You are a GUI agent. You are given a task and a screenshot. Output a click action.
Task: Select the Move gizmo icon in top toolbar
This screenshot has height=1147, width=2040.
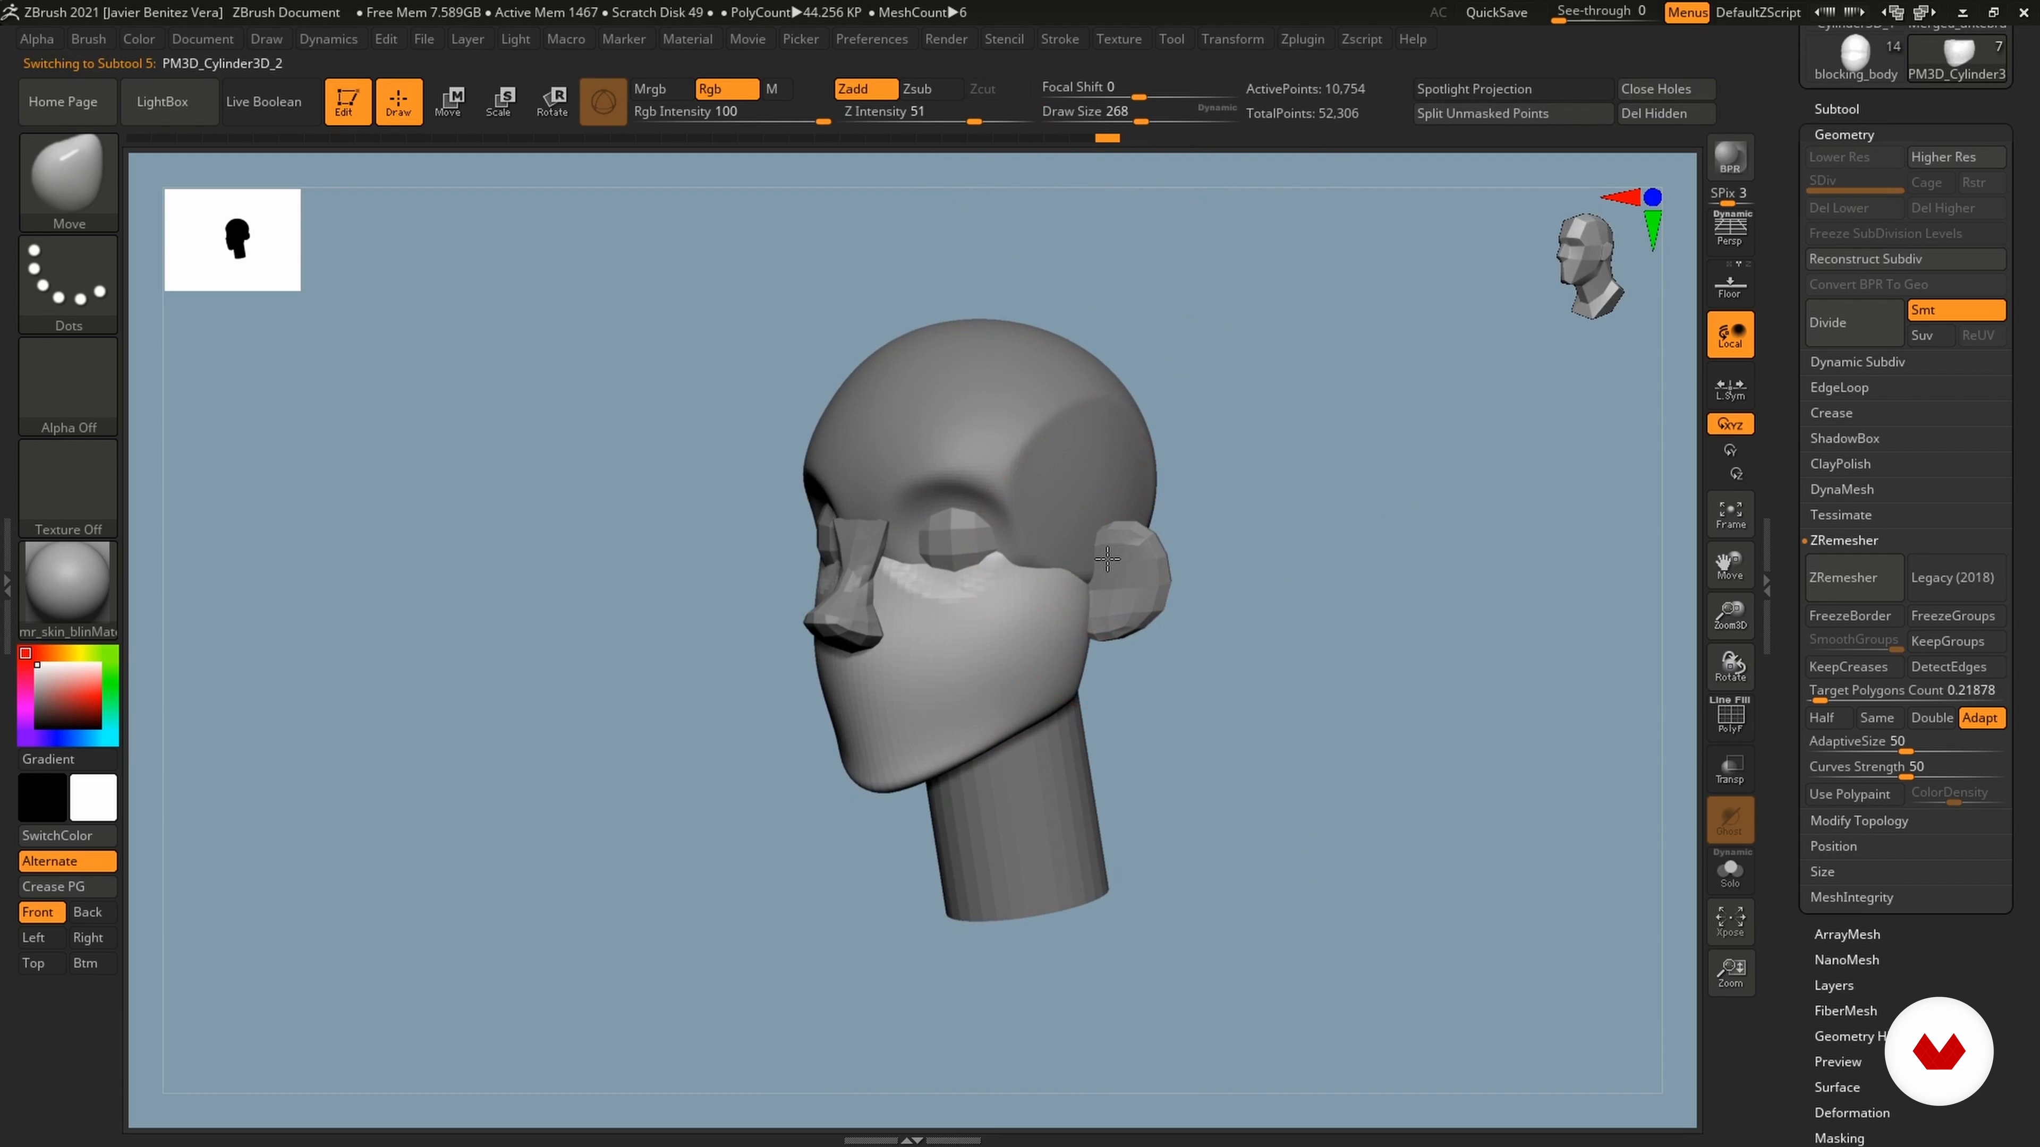(449, 101)
